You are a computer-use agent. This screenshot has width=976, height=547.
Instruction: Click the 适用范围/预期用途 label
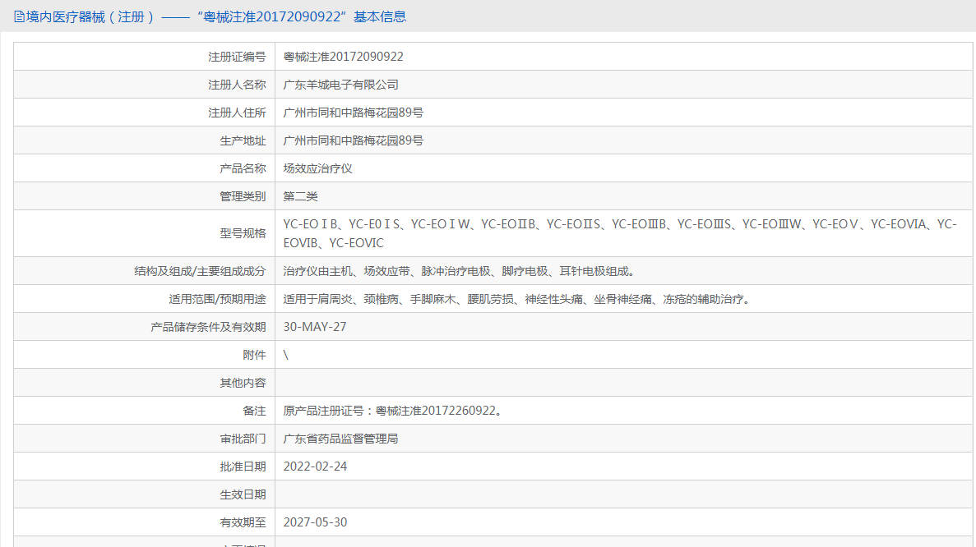(217, 299)
